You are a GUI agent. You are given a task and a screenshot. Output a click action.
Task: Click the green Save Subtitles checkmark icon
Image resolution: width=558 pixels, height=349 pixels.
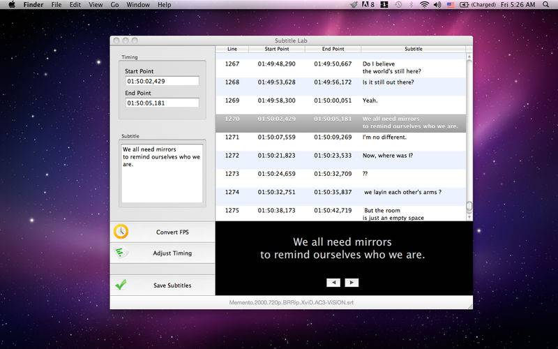pos(121,285)
